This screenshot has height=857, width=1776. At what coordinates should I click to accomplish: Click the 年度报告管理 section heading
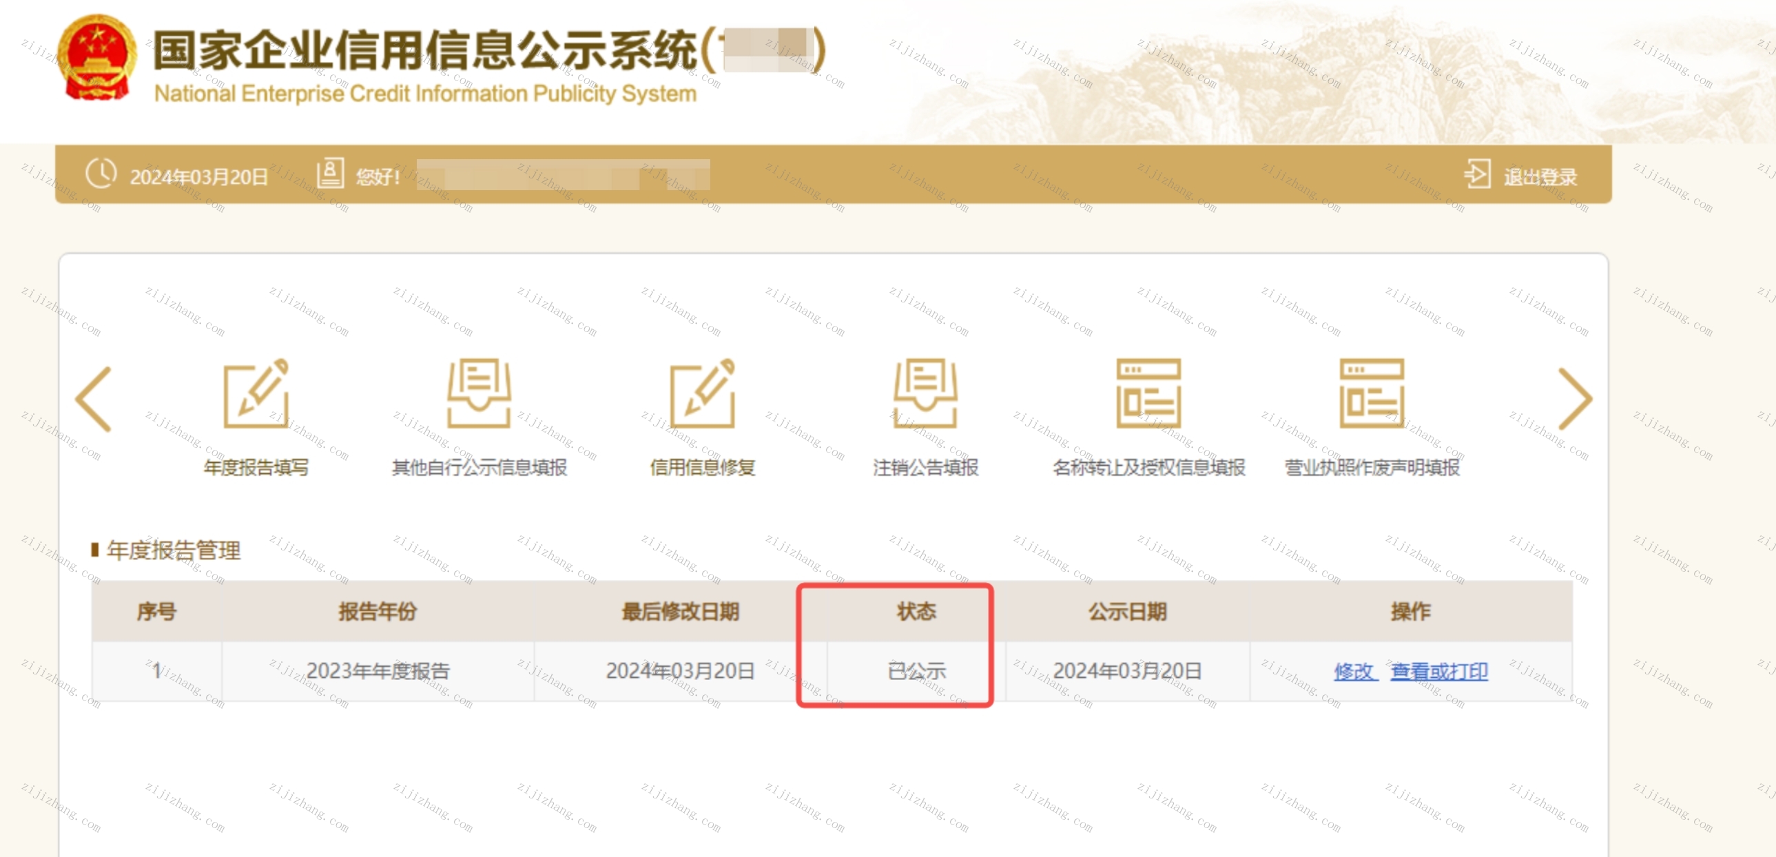173,550
